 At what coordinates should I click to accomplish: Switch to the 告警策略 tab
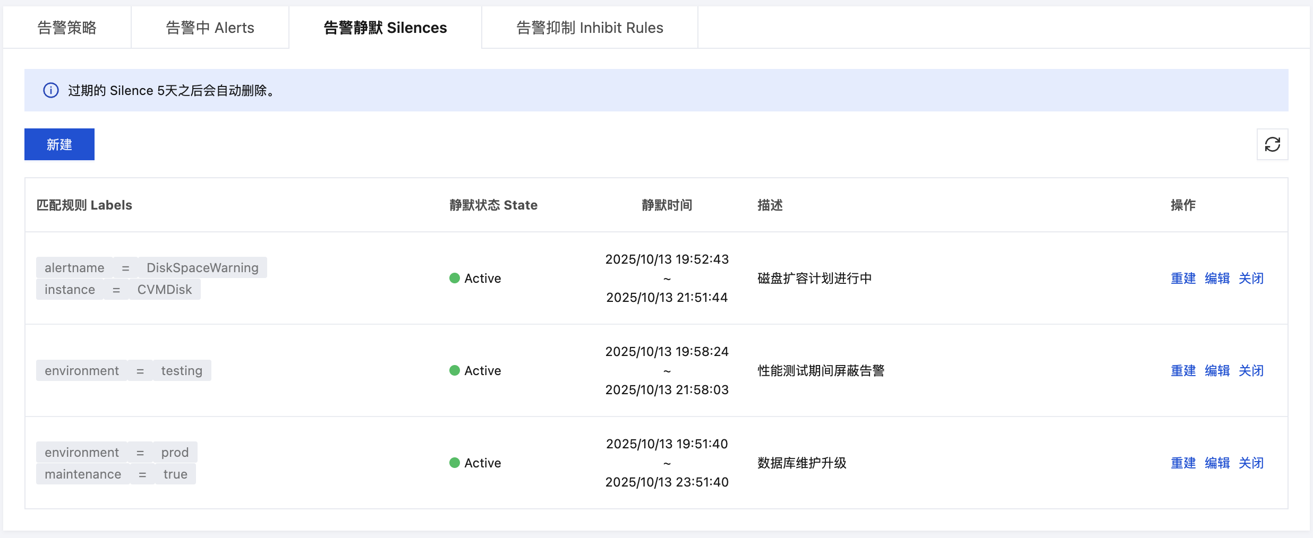tap(67, 28)
